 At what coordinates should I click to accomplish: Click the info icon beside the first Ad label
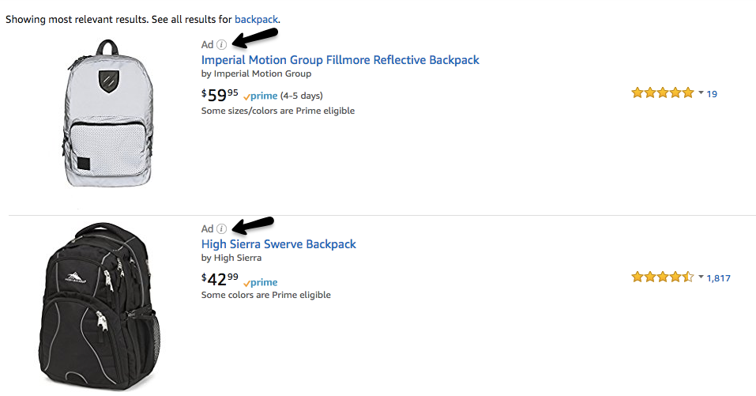coord(222,45)
